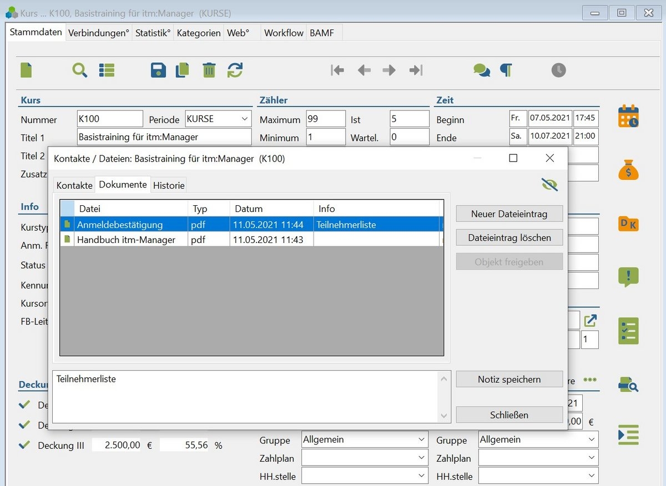666x486 pixels.
Task: Open the left Gruppe Allgemein dropdown
Action: (421, 440)
